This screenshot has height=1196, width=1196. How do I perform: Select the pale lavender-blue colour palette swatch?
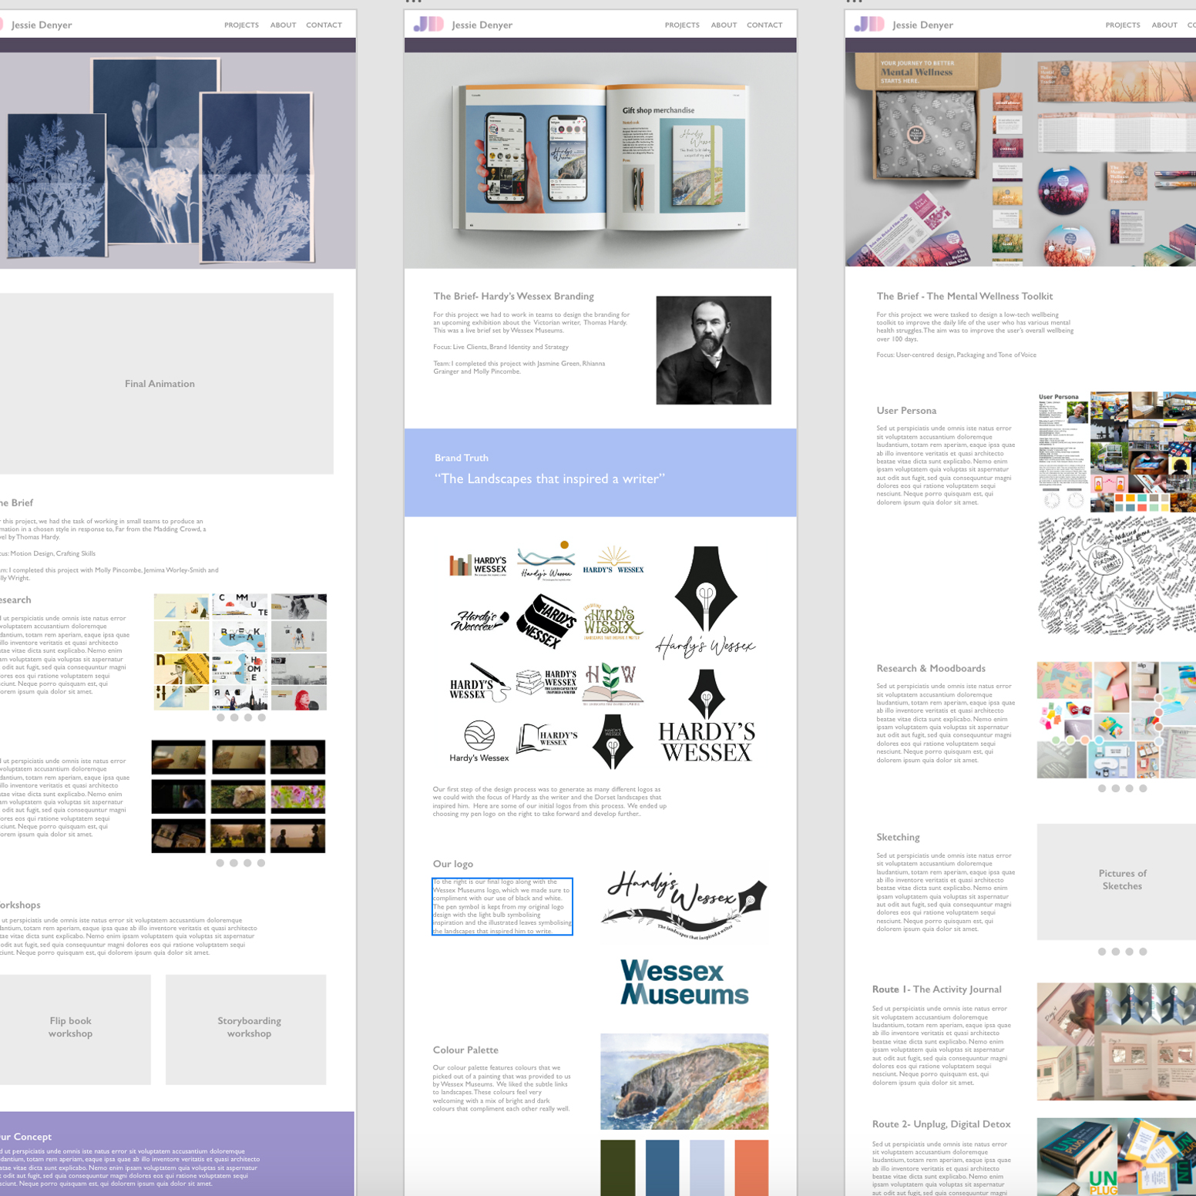point(707,1167)
